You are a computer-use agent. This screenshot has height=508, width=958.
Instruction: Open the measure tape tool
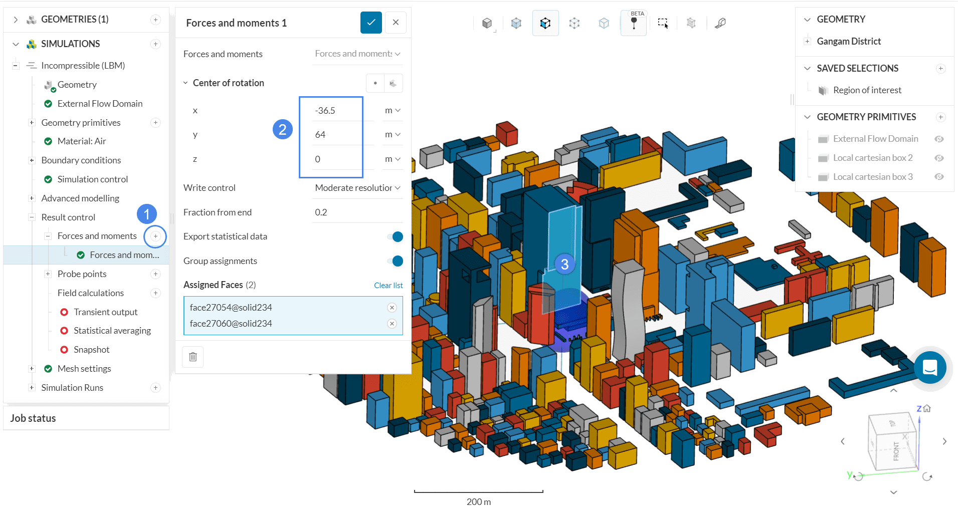[x=720, y=23]
